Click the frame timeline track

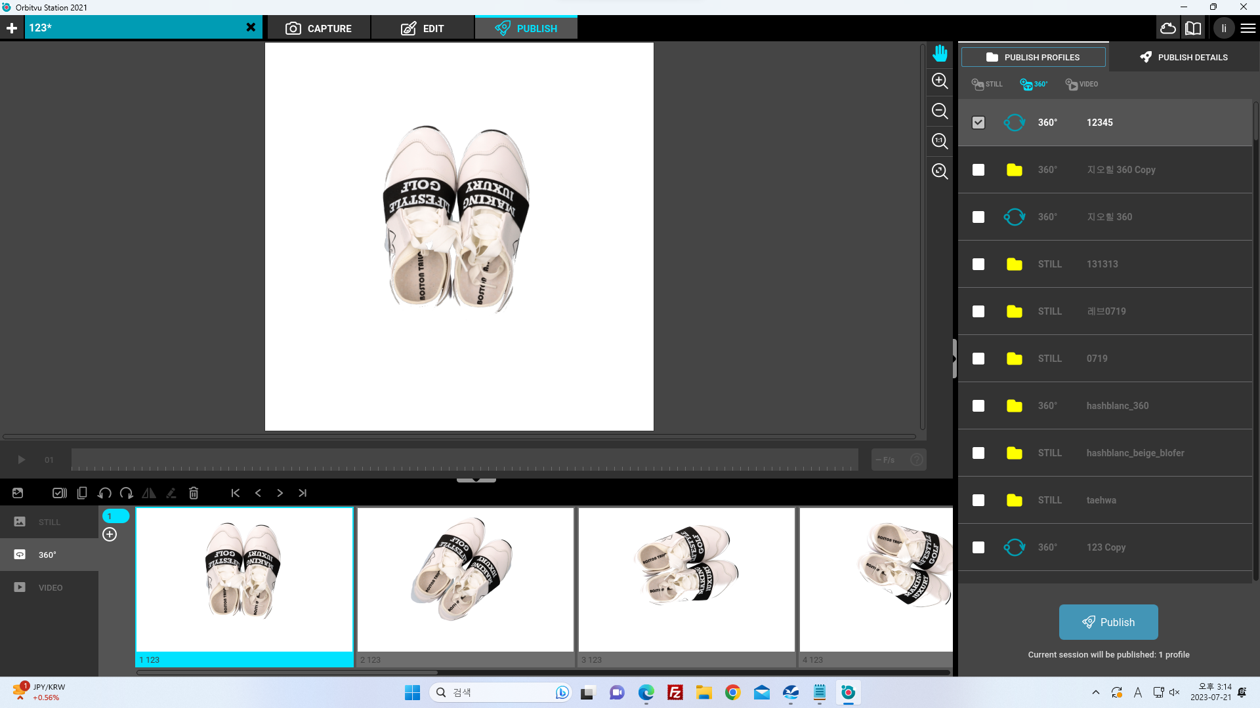[465, 460]
